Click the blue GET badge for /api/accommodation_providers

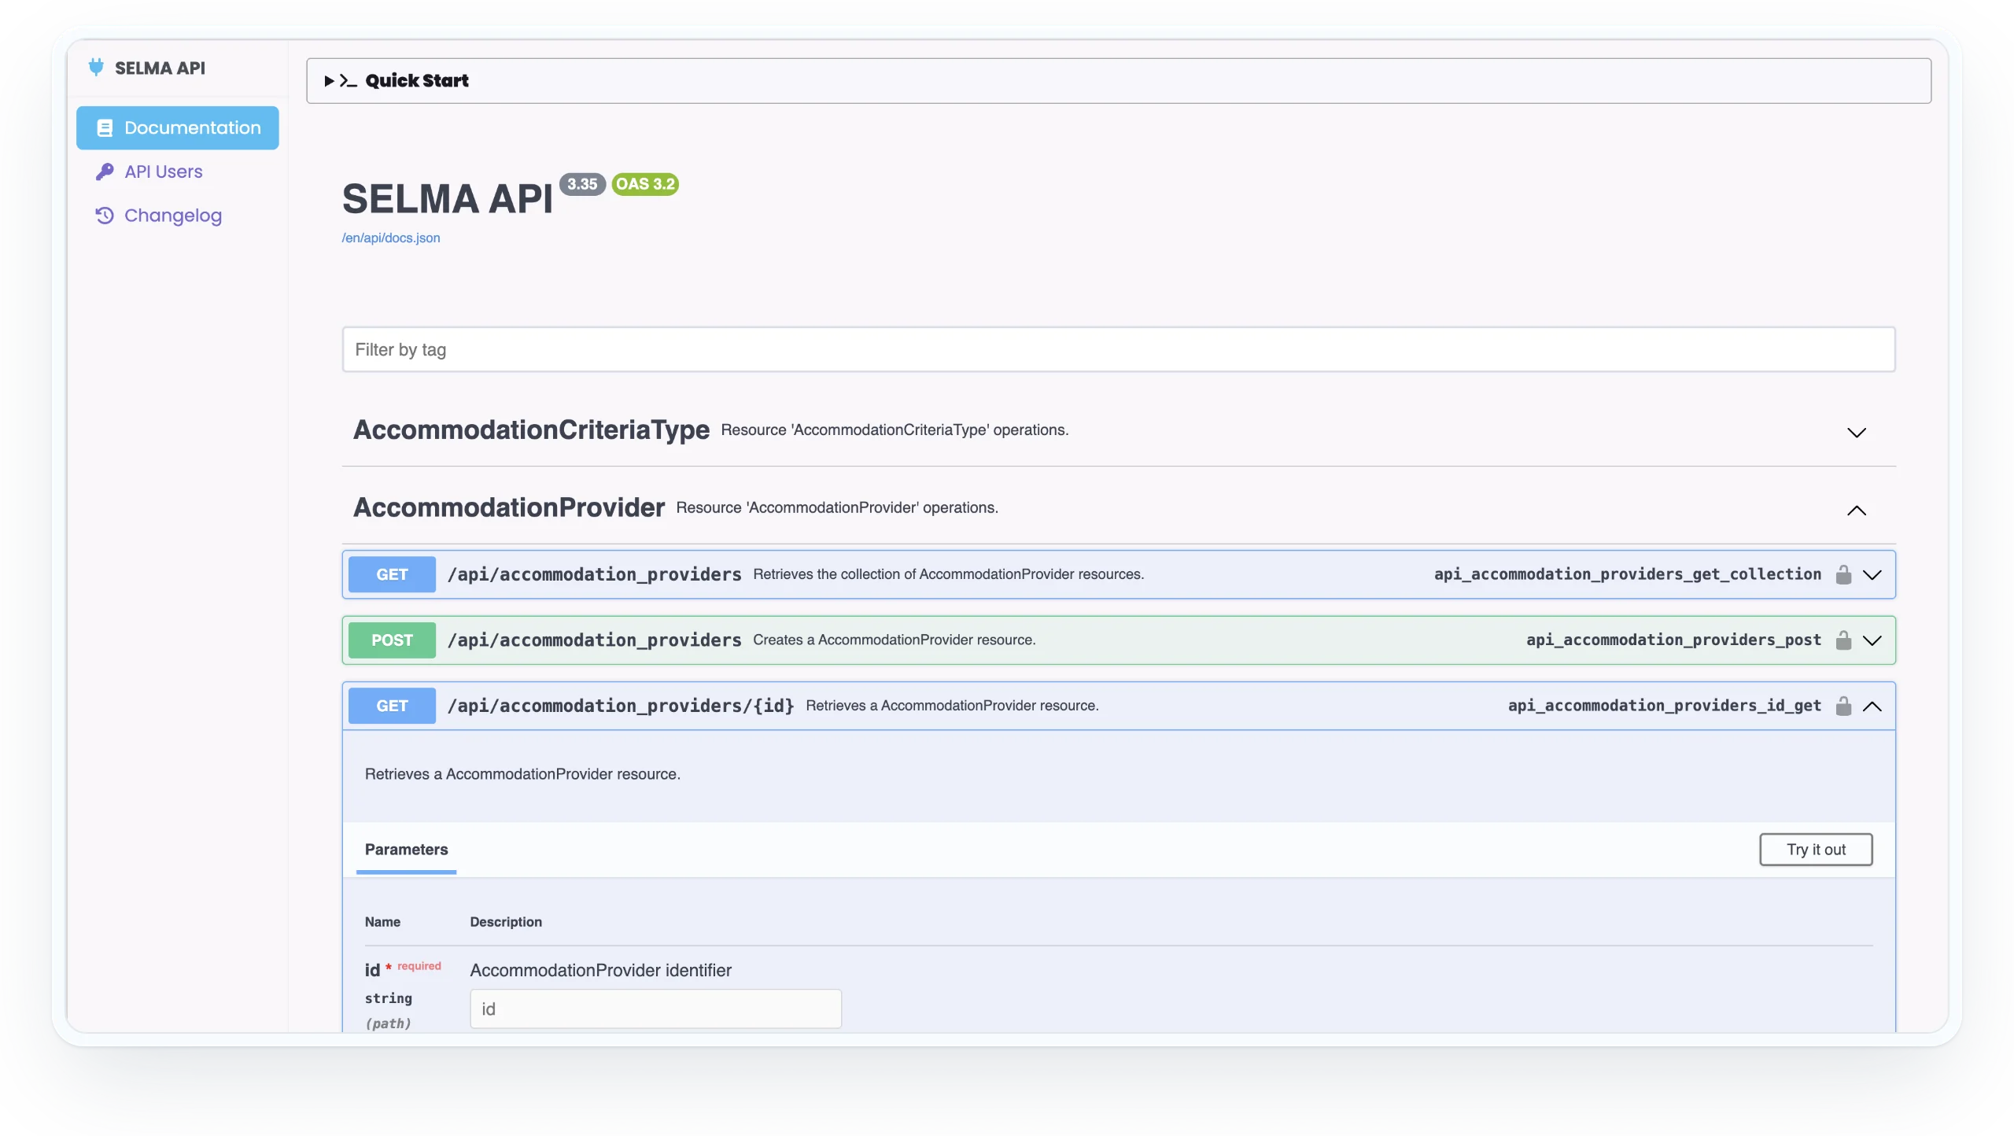(392, 575)
